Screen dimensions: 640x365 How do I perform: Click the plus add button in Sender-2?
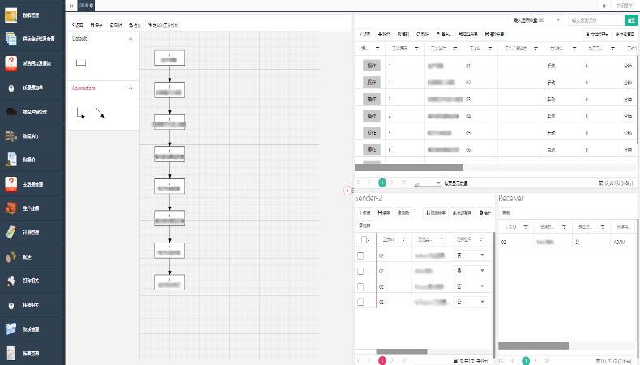(366, 213)
